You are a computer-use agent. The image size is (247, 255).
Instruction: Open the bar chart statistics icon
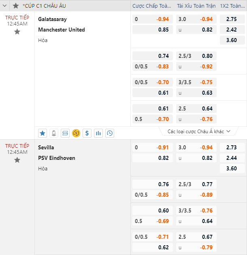click(x=98, y=133)
